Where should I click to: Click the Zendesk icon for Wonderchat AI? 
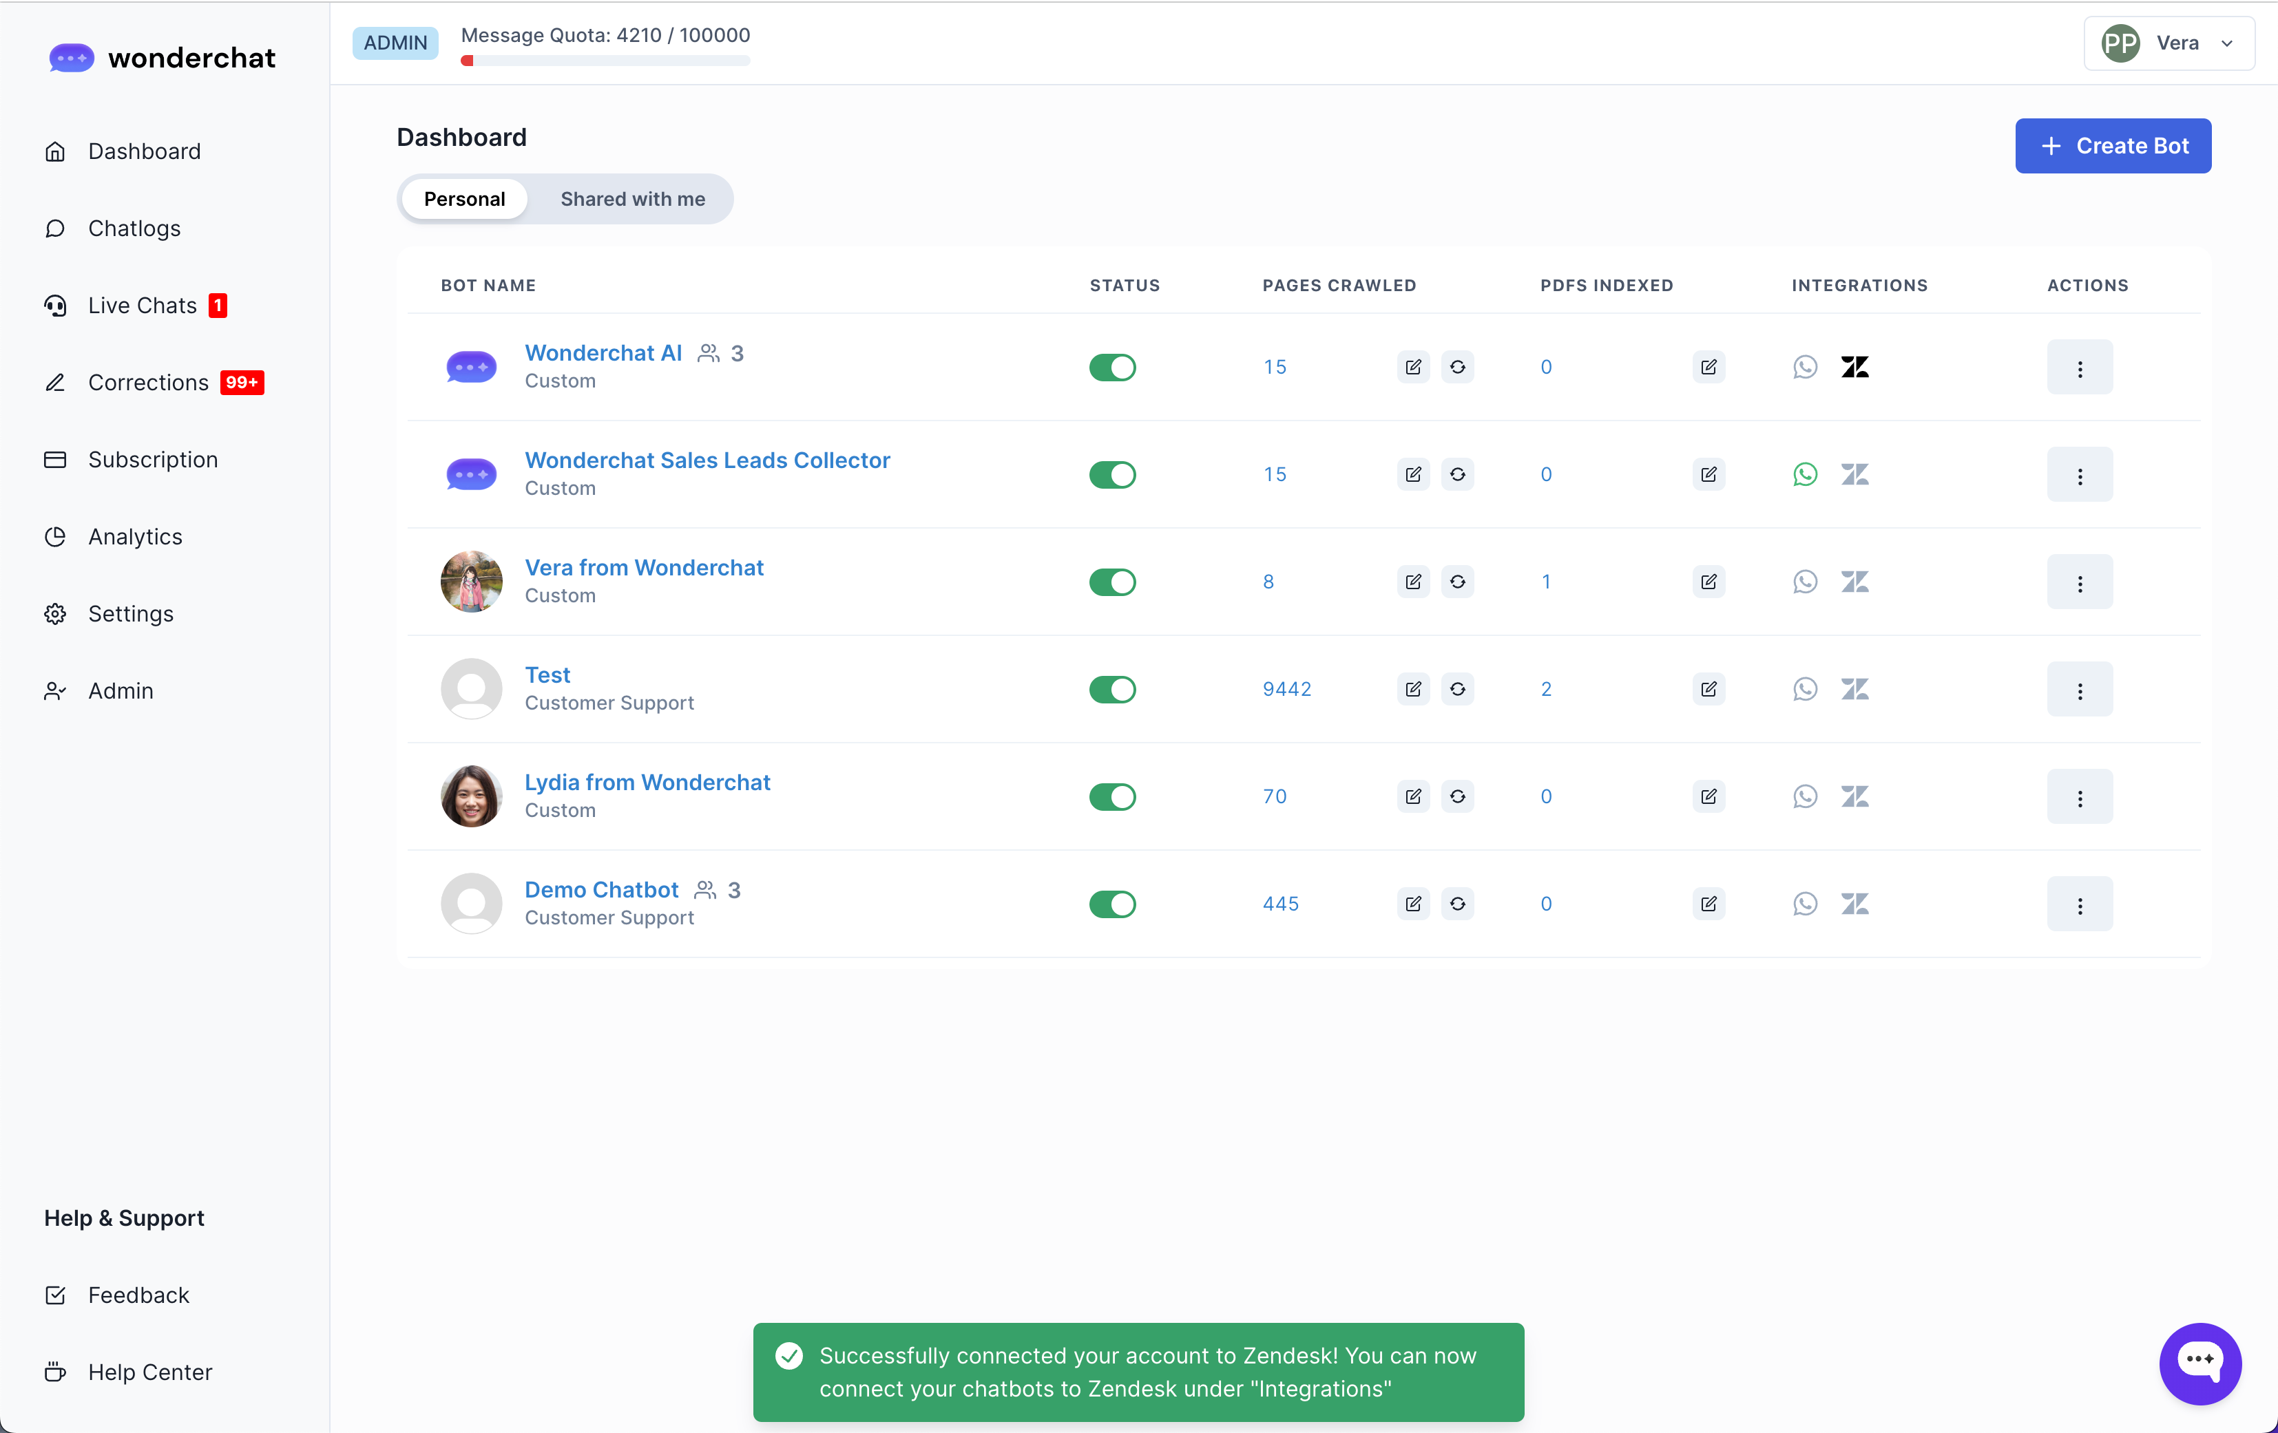(x=1854, y=367)
